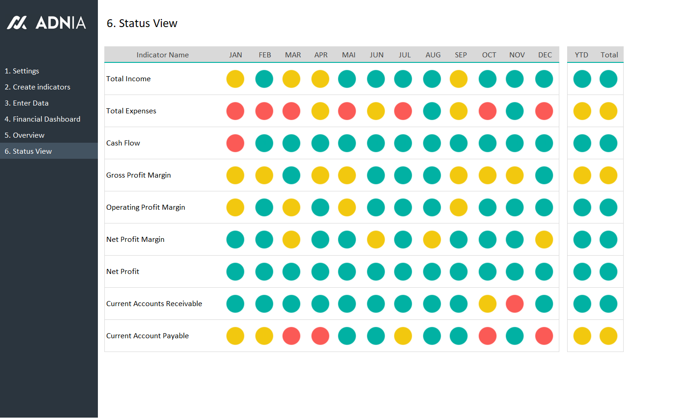
Task: Open the Settings sheet
Action: point(22,71)
